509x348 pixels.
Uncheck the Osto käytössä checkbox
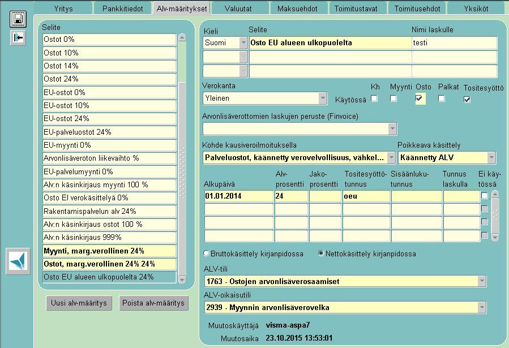coord(419,98)
